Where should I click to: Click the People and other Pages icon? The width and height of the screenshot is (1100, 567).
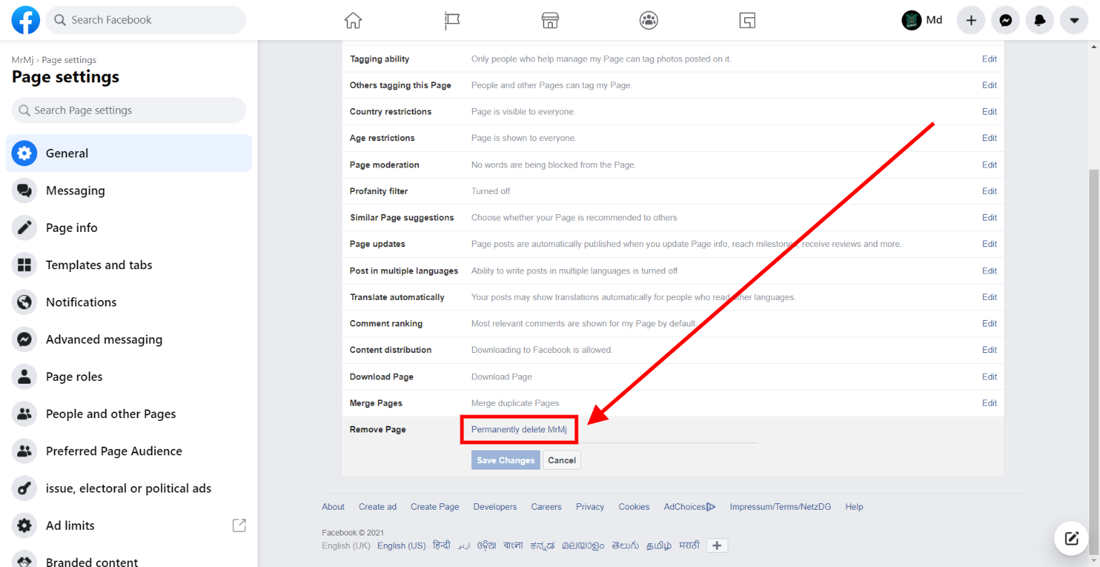coord(24,414)
